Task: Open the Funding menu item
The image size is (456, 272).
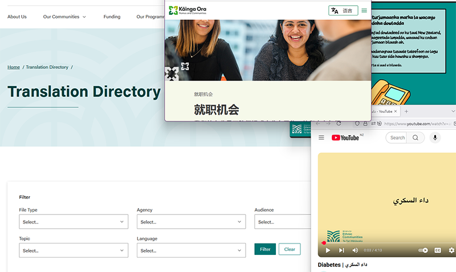Action: point(112,17)
